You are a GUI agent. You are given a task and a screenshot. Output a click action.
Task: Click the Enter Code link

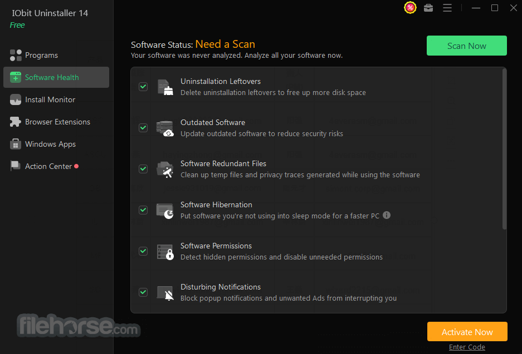pyautogui.click(x=467, y=347)
